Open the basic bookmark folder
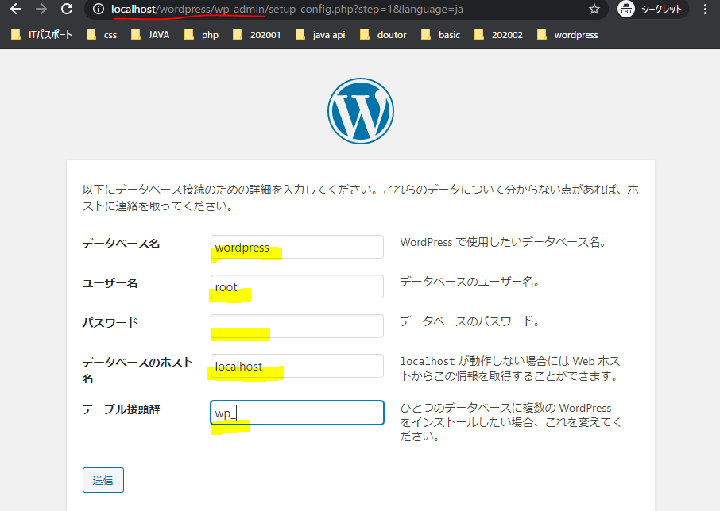Image resolution: width=720 pixels, height=511 pixels. 441,35
